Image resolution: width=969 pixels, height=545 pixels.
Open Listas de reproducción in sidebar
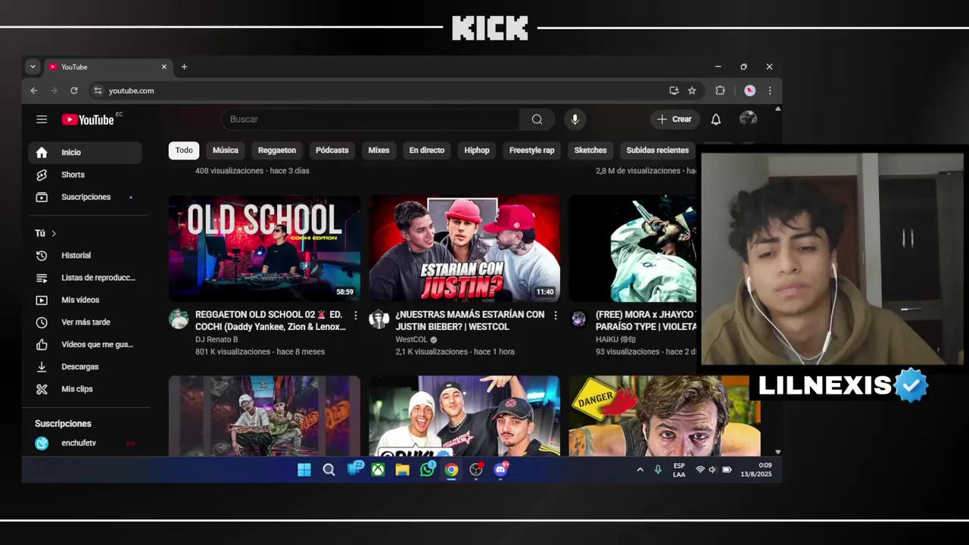pos(85,278)
